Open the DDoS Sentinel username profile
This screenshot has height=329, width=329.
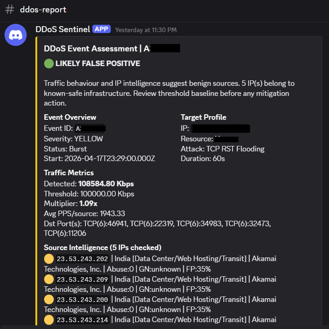(x=62, y=29)
